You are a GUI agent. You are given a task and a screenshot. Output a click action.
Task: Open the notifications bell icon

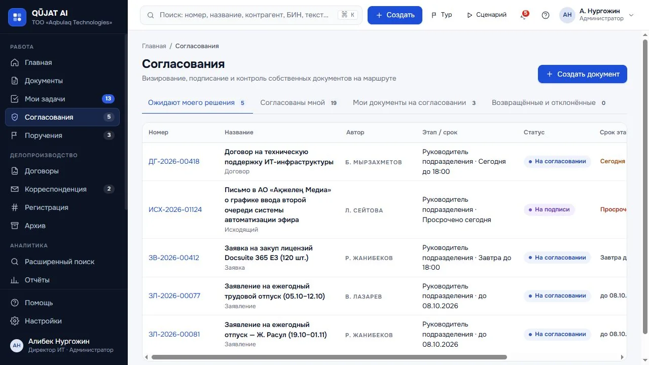coord(524,15)
